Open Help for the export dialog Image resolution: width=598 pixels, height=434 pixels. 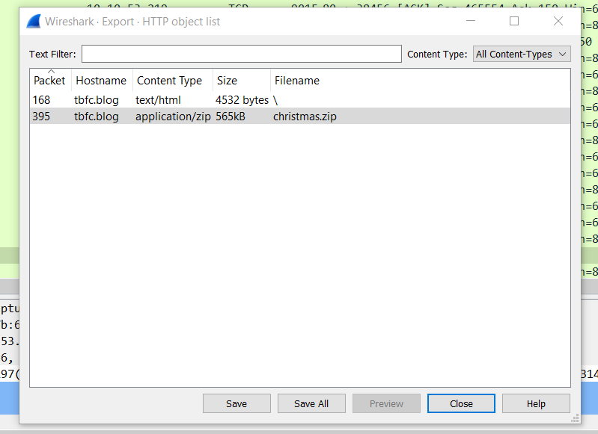pyautogui.click(x=536, y=403)
